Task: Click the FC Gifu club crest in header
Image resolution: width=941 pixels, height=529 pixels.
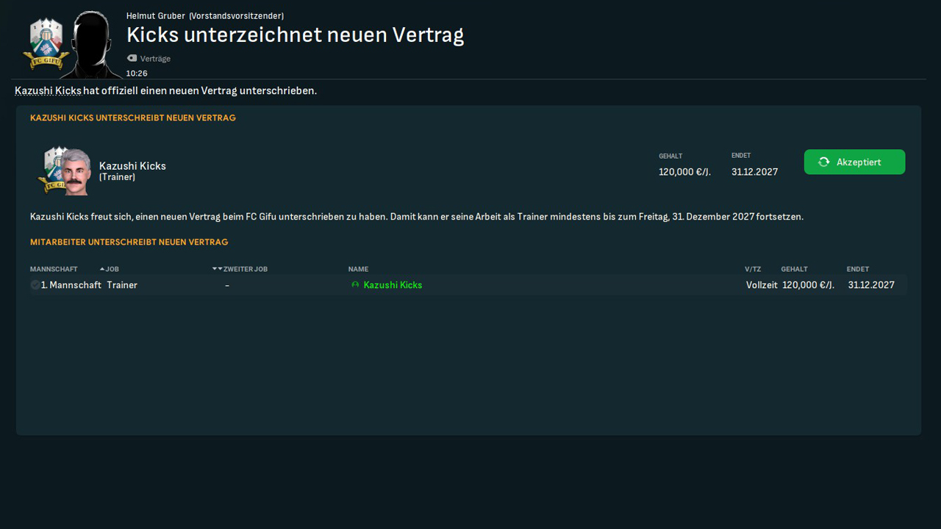Action: [46, 44]
